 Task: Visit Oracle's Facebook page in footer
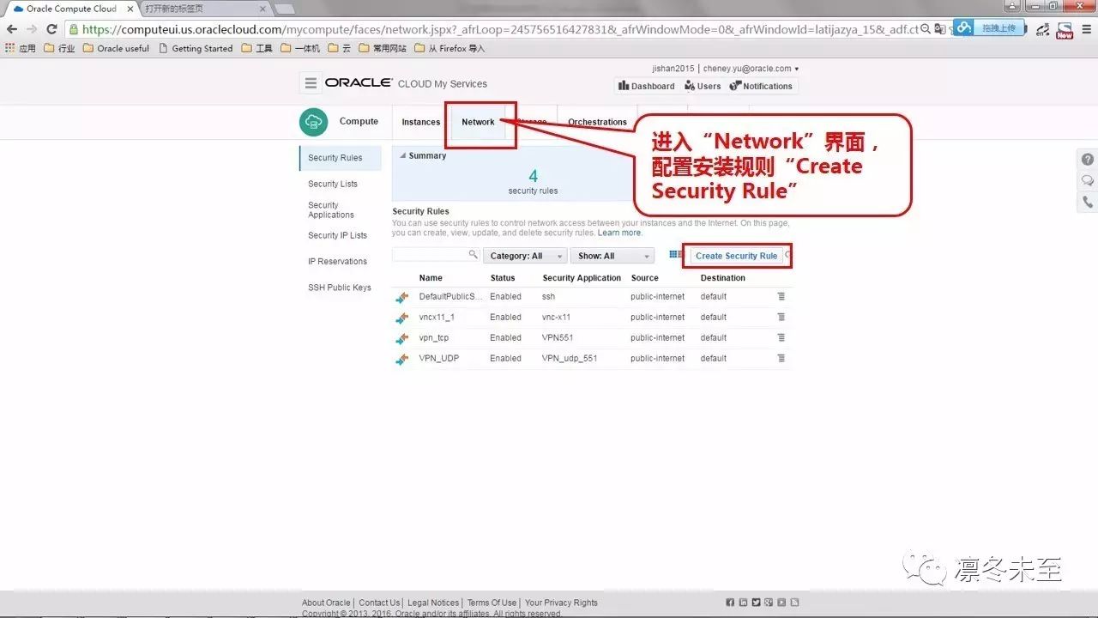pyautogui.click(x=730, y=603)
